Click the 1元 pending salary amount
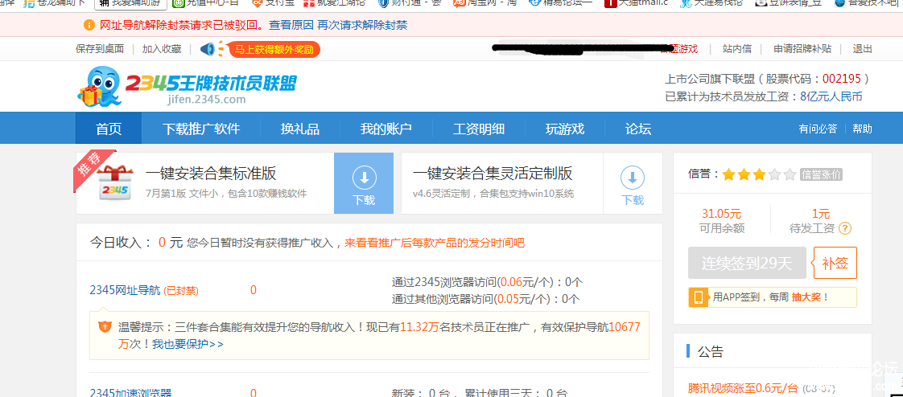903x397 pixels. click(x=821, y=214)
